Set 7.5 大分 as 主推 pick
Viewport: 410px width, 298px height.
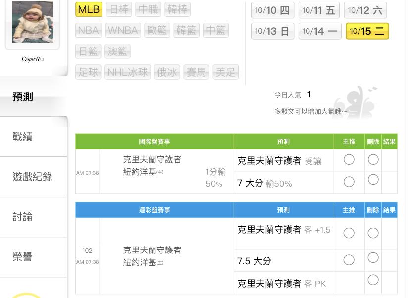coord(349,260)
